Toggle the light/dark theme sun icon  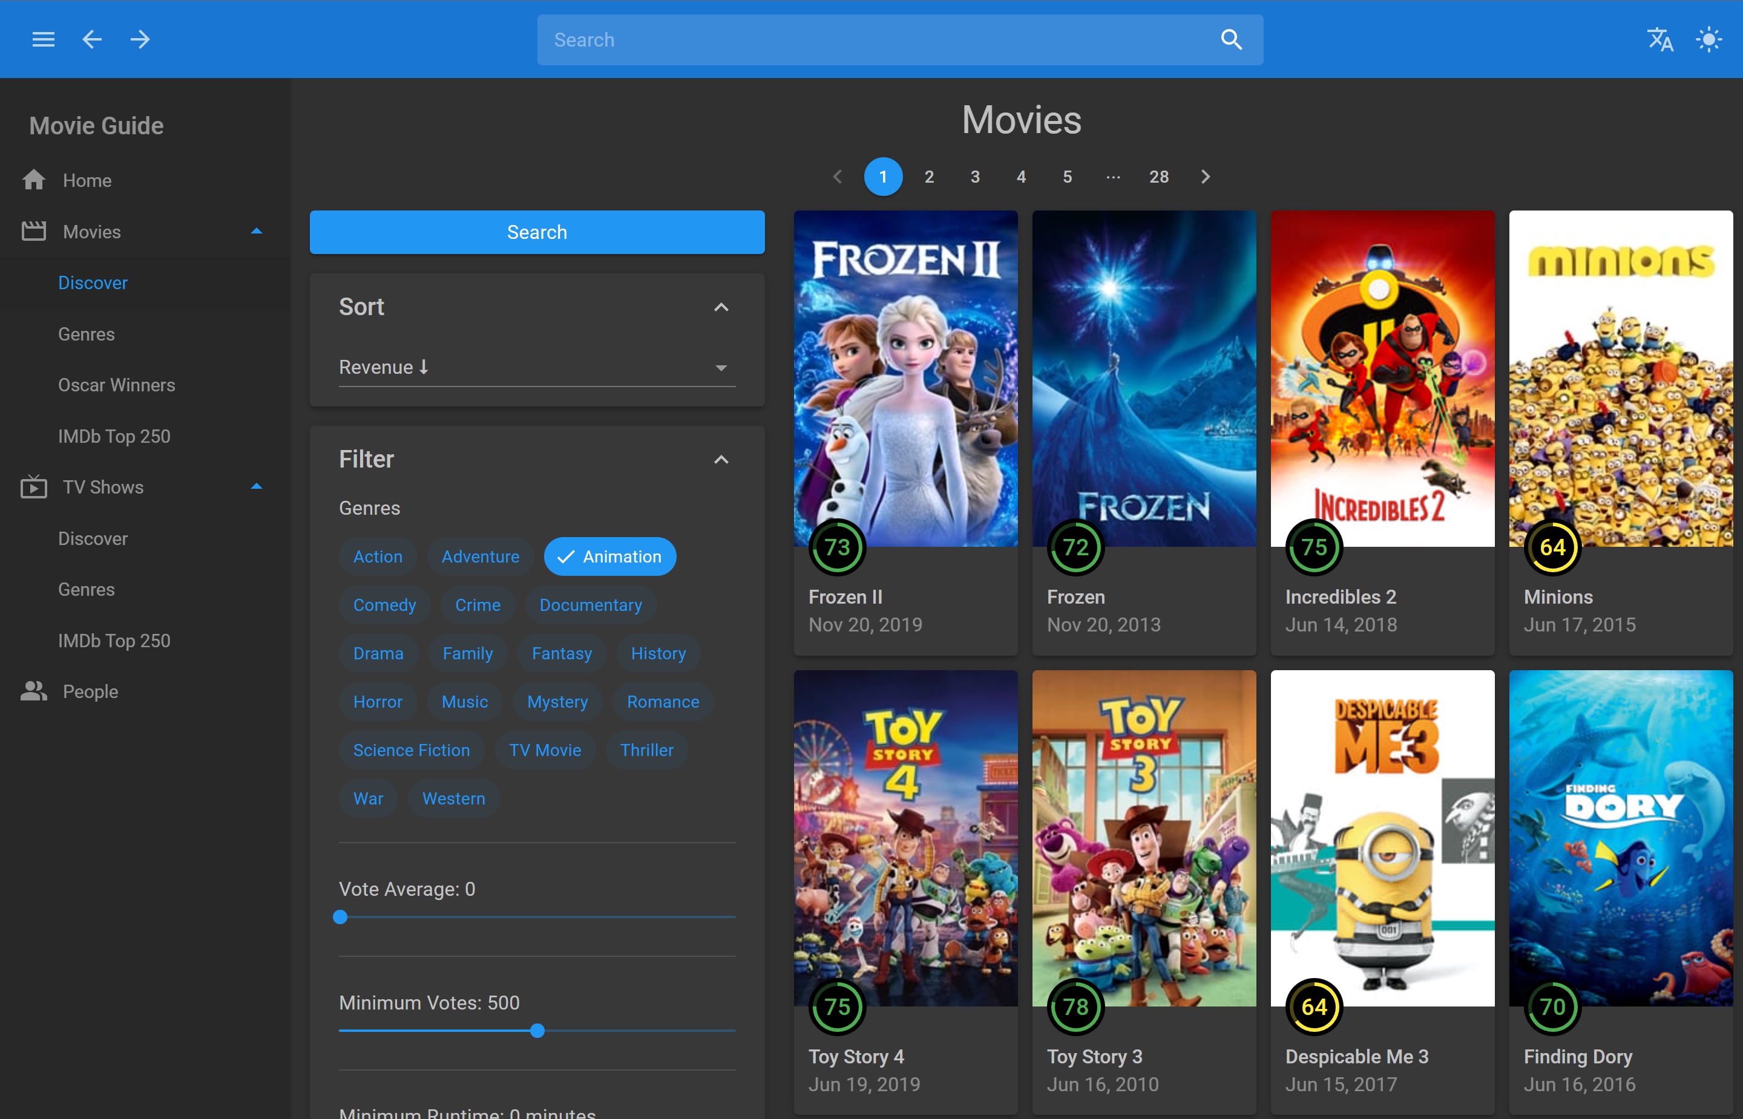pos(1708,39)
